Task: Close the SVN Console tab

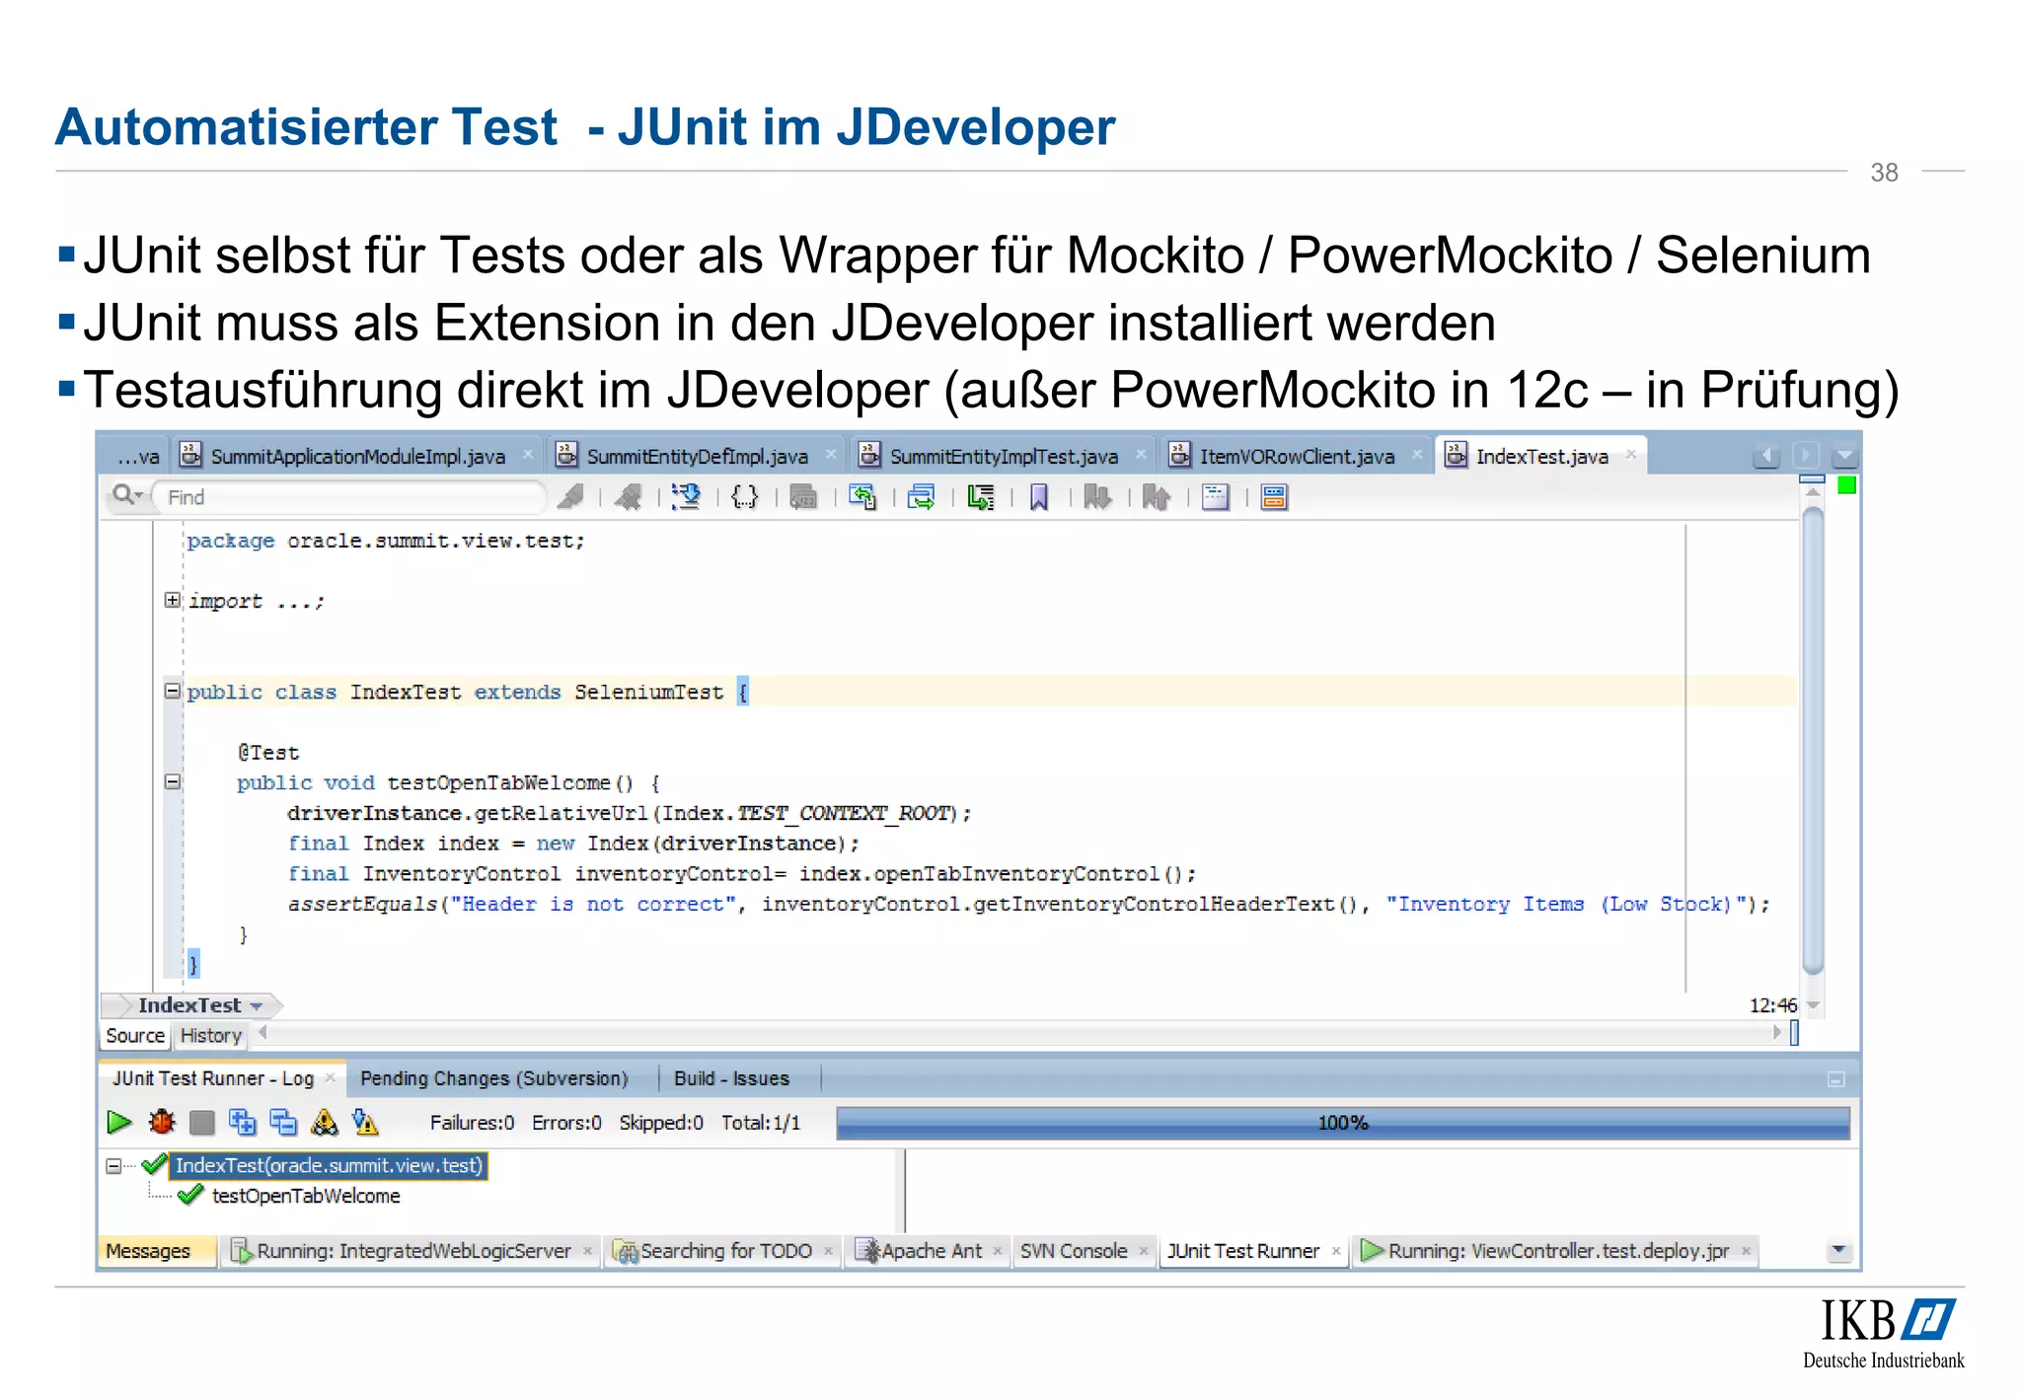Action: tap(1144, 1251)
